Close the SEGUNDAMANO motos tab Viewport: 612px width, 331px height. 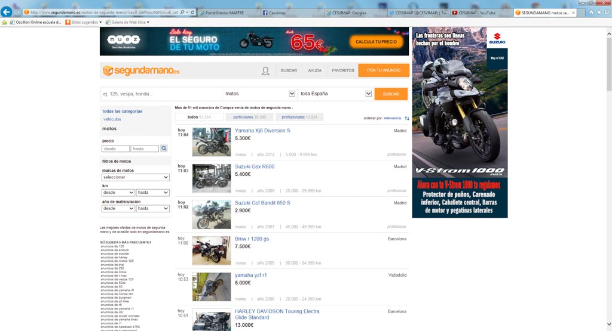click(573, 13)
